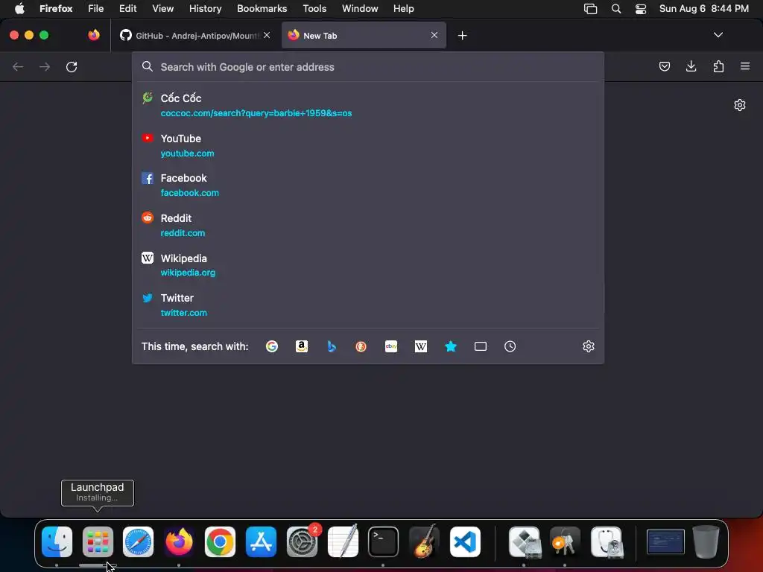Viewport: 763px width, 572px height.
Task: Open the Firefox hamburger application menu
Action: (x=745, y=66)
